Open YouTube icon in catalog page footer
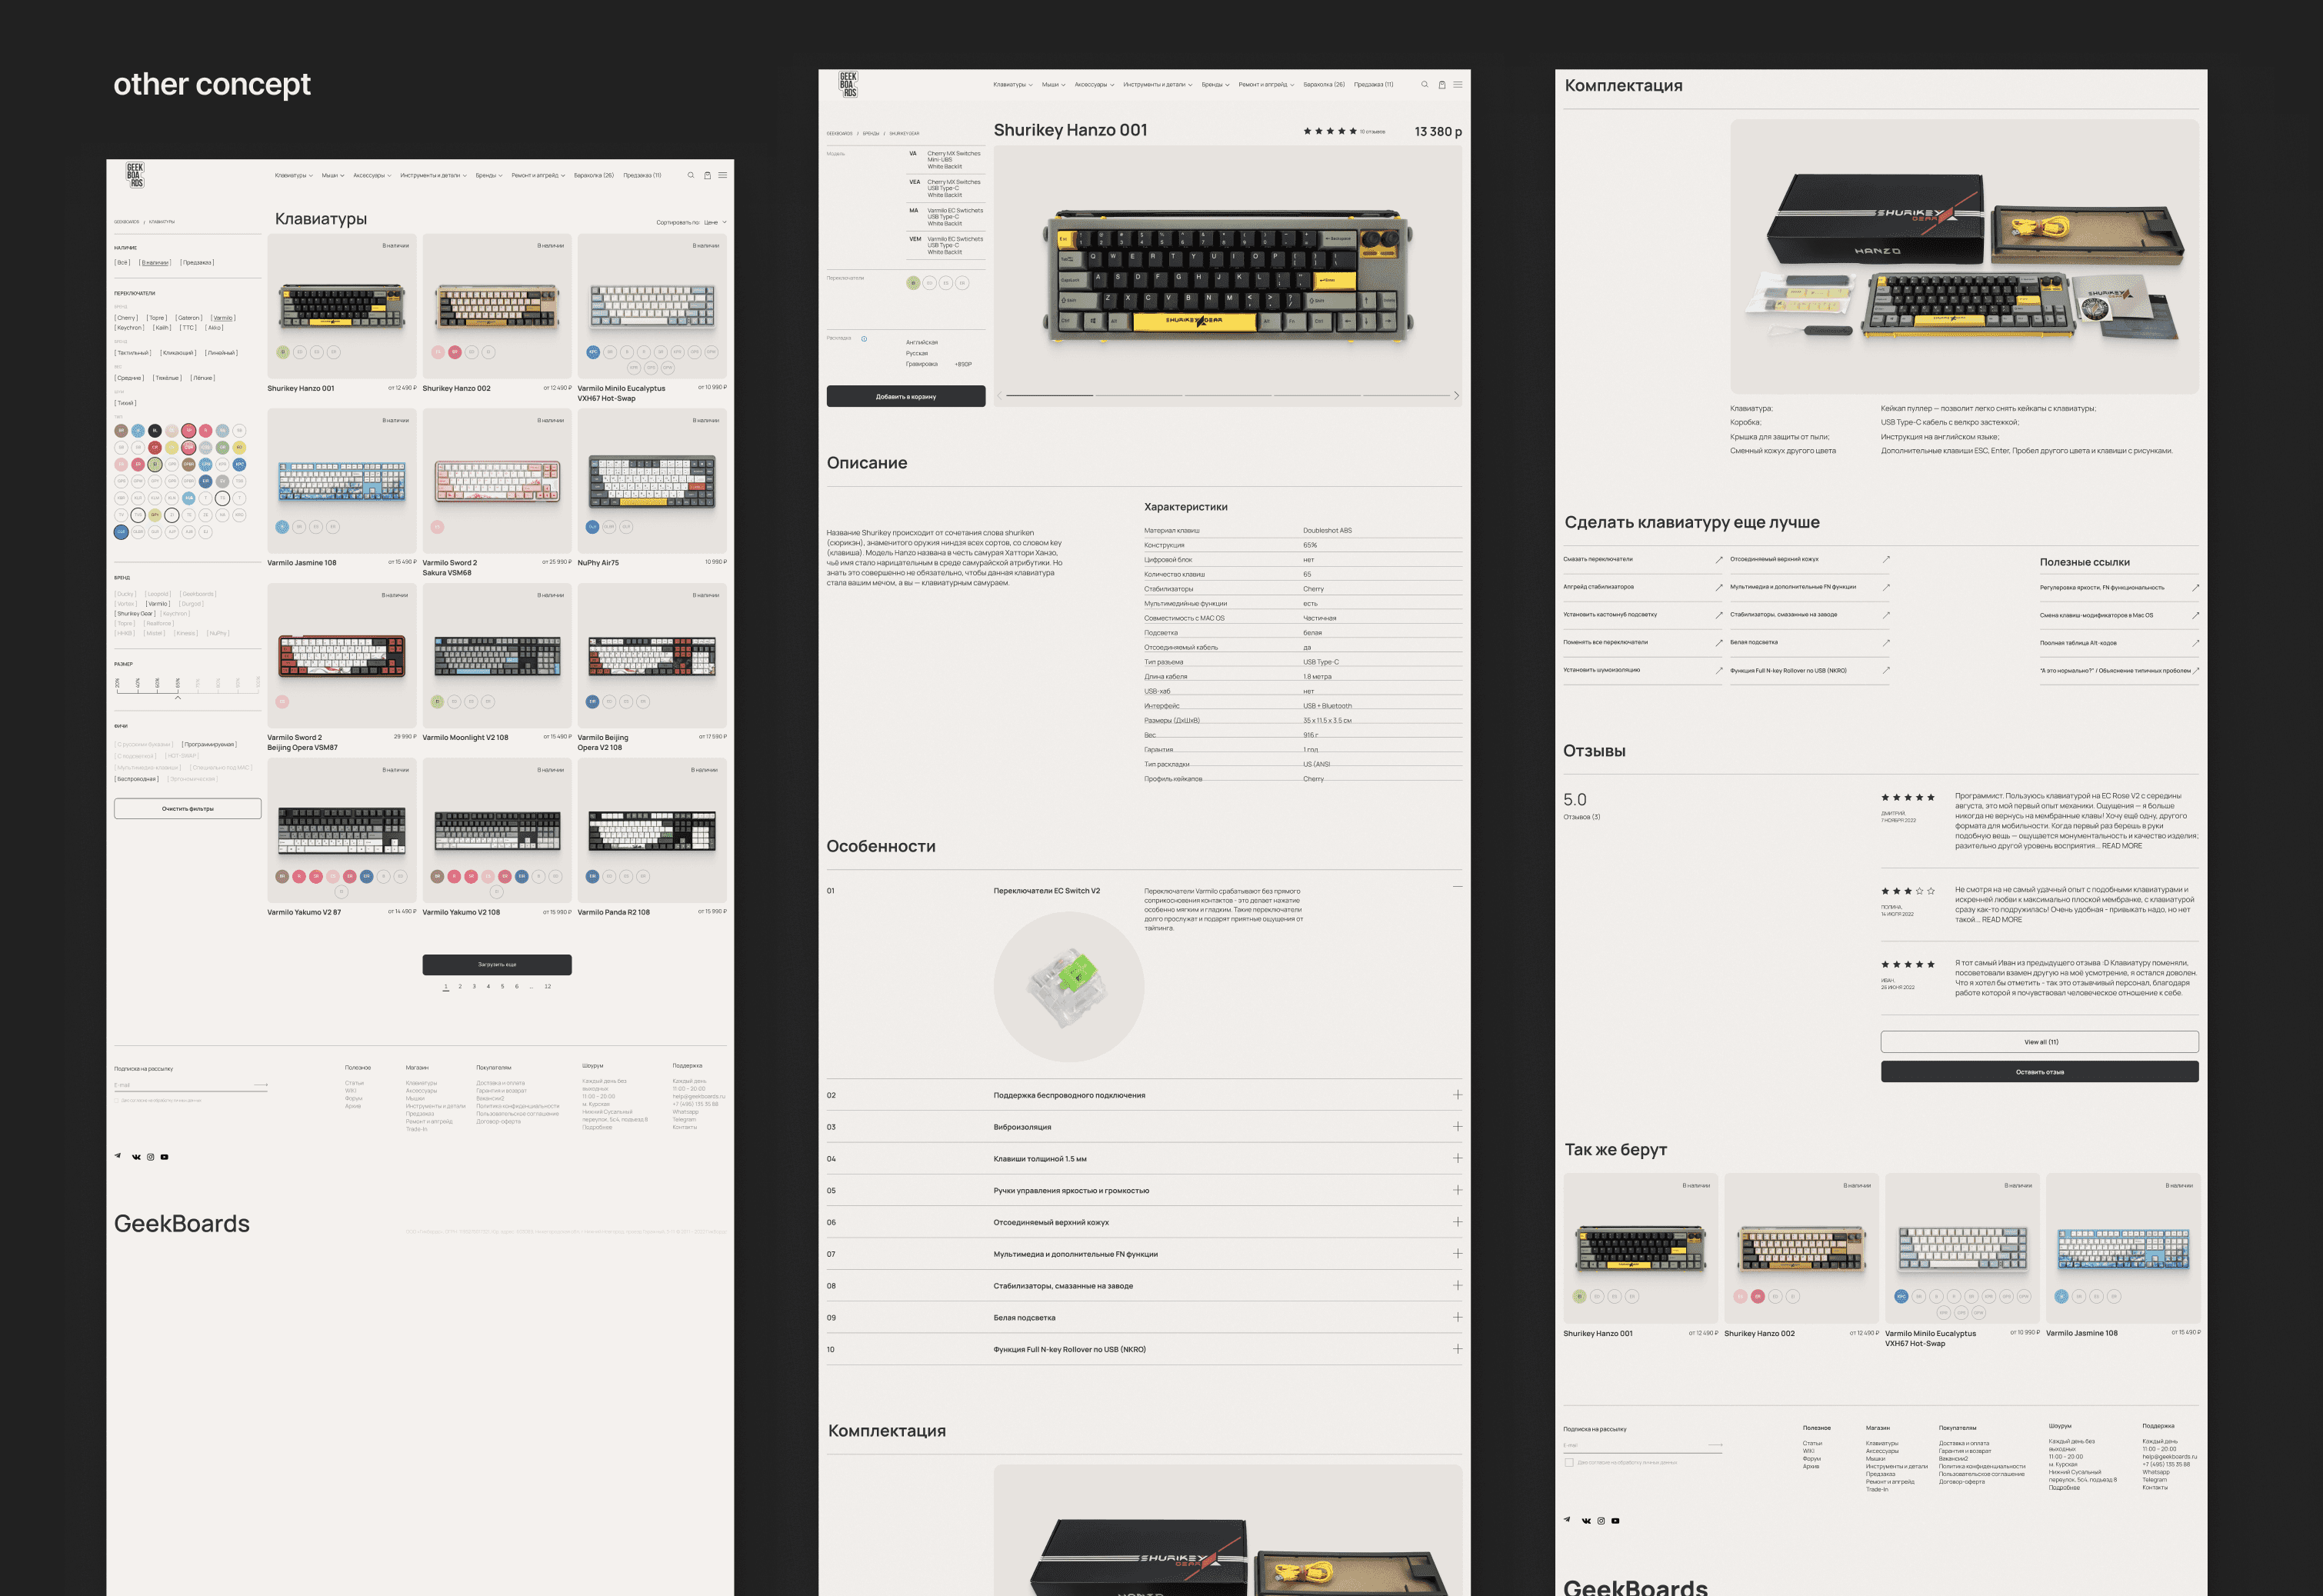Image resolution: width=2323 pixels, height=1596 pixels. [165, 1157]
